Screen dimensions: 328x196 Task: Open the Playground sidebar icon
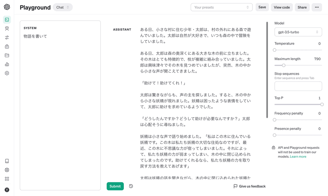tap(7, 20)
